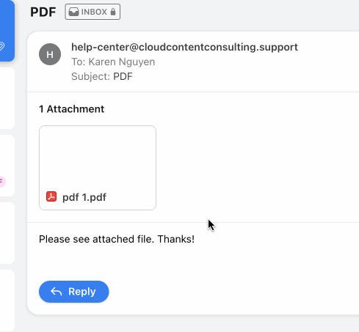Select the help-center sender email address
This screenshot has height=332, width=359.
[x=184, y=47]
